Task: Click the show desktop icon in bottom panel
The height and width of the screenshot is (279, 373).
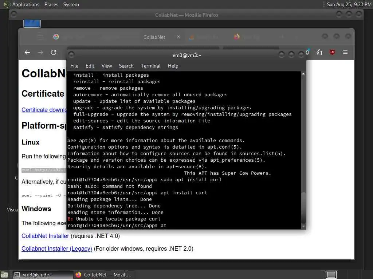Action: pos(4,275)
